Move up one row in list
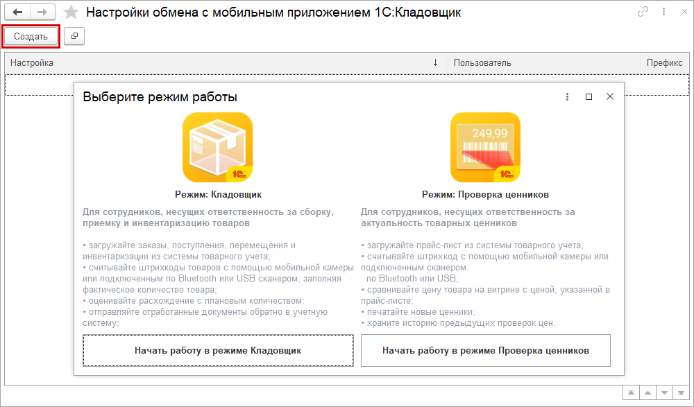This screenshot has height=407, width=694. click(648, 393)
